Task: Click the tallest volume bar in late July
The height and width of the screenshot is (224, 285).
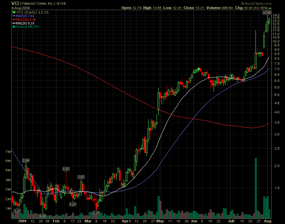Action: pyautogui.click(x=256, y=188)
